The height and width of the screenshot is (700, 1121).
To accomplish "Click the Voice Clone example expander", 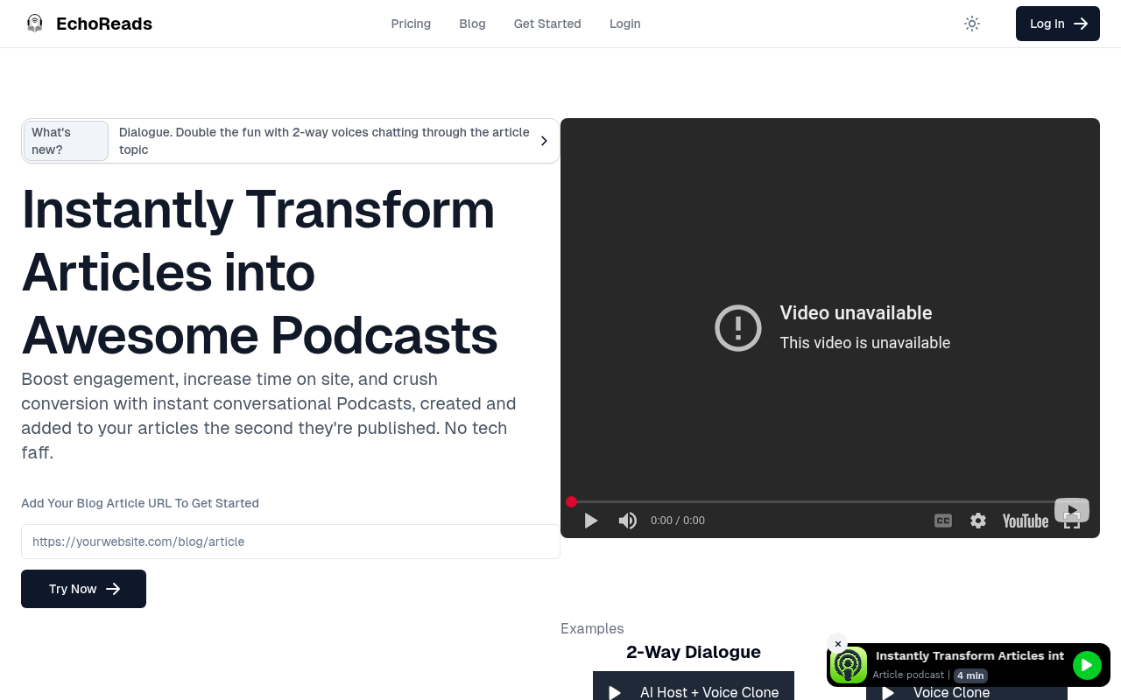I will pos(966,692).
